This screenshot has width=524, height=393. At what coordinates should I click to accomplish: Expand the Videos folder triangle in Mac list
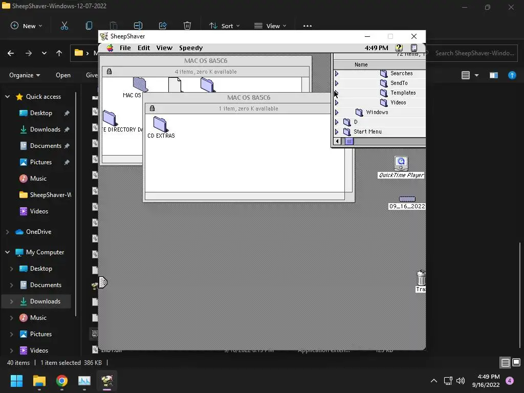337,102
